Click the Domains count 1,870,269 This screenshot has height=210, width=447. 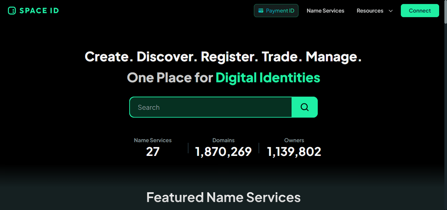click(x=223, y=151)
